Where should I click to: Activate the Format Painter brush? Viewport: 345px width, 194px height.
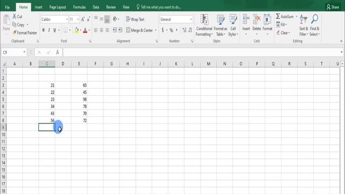click(15, 32)
